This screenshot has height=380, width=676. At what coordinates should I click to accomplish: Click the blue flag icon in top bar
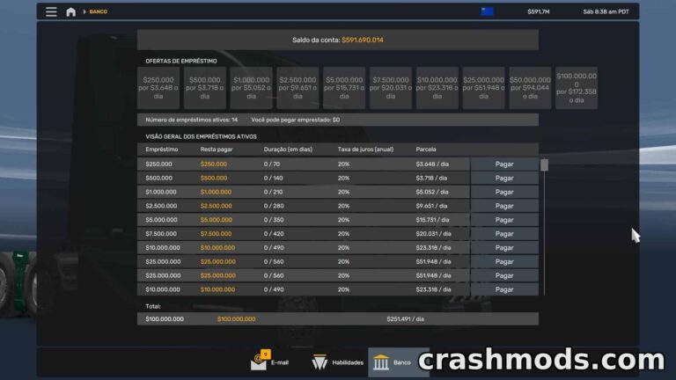pyautogui.click(x=487, y=11)
